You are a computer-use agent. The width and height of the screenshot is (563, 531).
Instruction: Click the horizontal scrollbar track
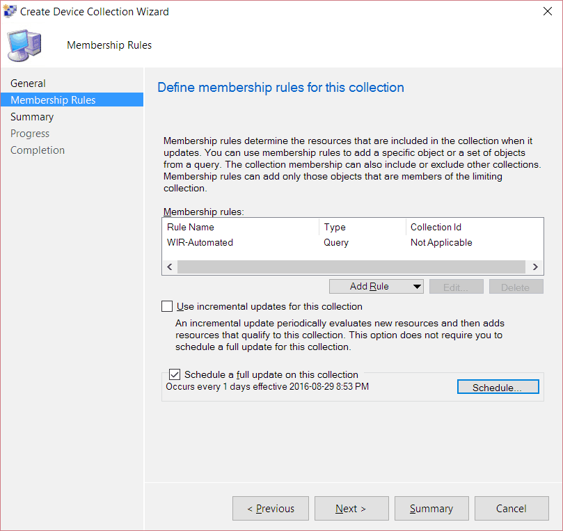[351, 267]
